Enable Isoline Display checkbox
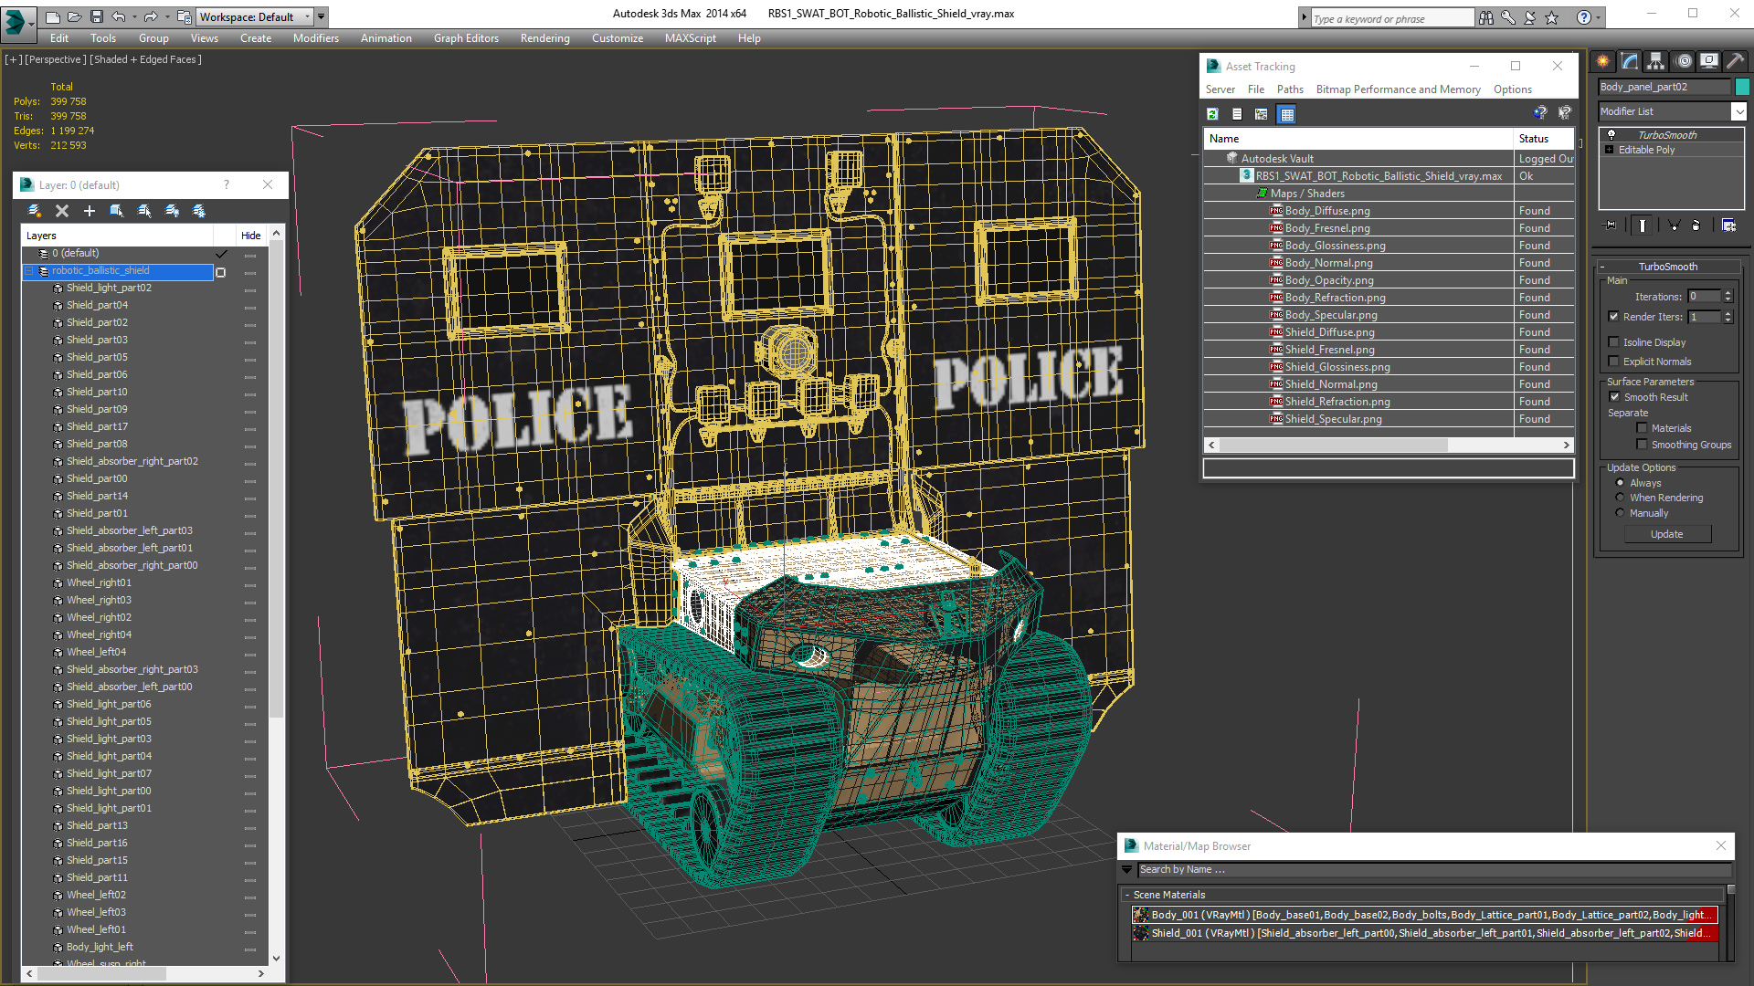This screenshot has width=1754, height=986. (x=1613, y=342)
